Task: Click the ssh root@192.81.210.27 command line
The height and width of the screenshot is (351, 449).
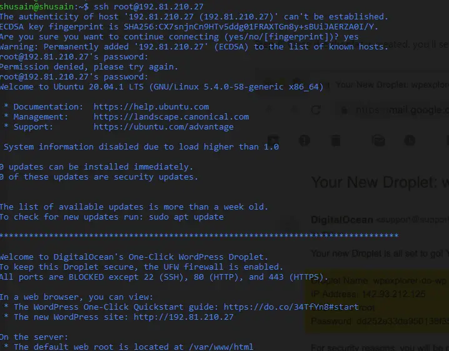Action: click(150, 6)
